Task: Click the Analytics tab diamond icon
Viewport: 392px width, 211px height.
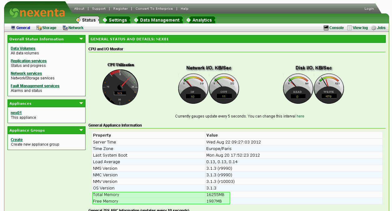Action: pyautogui.click(x=189, y=20)
